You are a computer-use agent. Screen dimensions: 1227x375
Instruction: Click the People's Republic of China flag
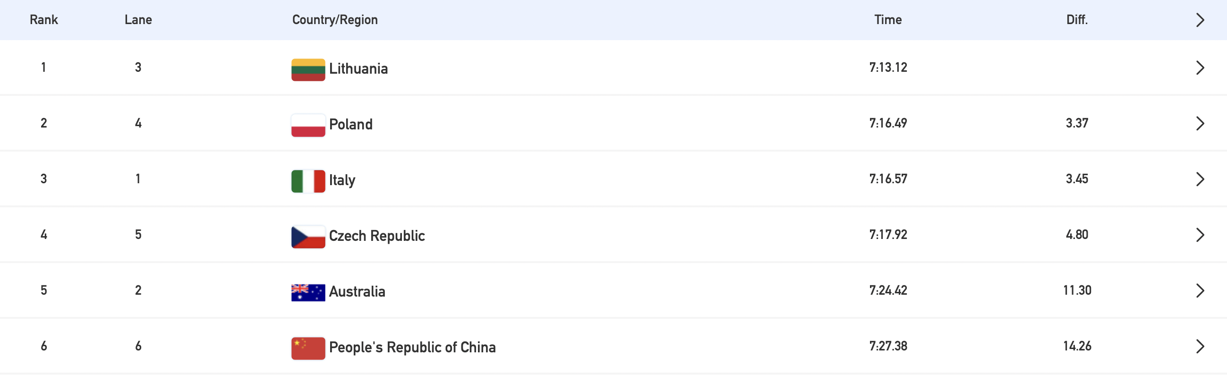308,349
